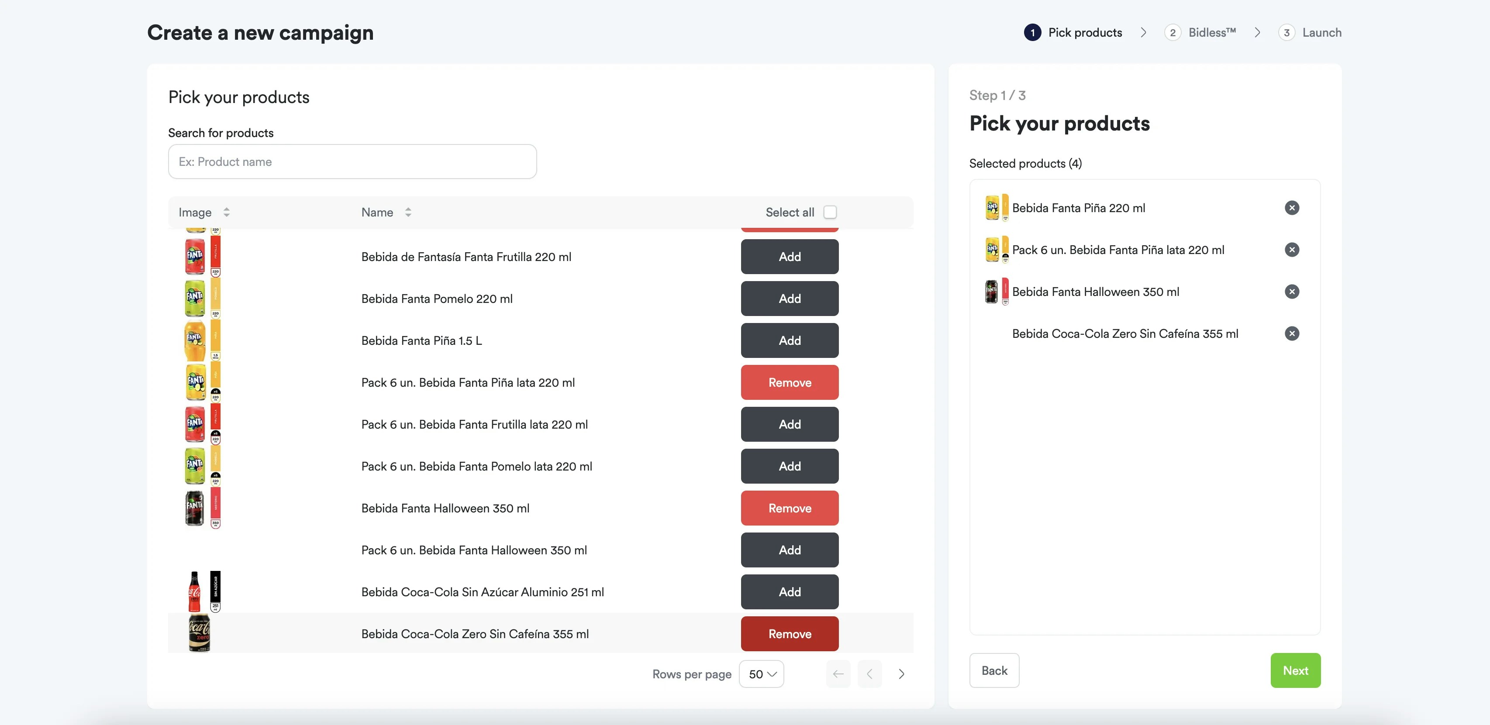Add Bebida Fanta Pomelo 220 ml to campaign
This screenshot has width=1490, height=725.
790,298
